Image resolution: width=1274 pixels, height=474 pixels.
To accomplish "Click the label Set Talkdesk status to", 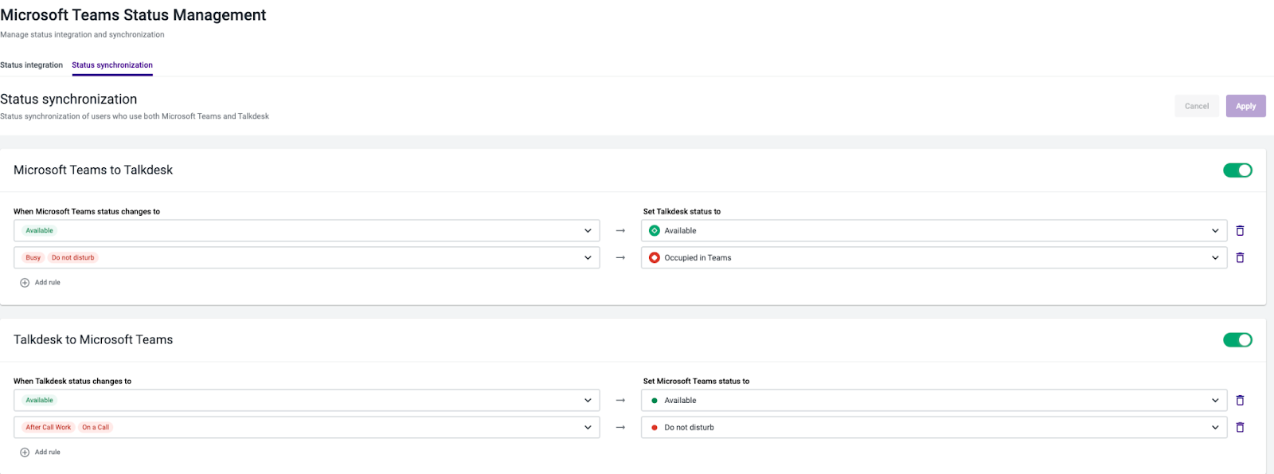I will [682, 212].
